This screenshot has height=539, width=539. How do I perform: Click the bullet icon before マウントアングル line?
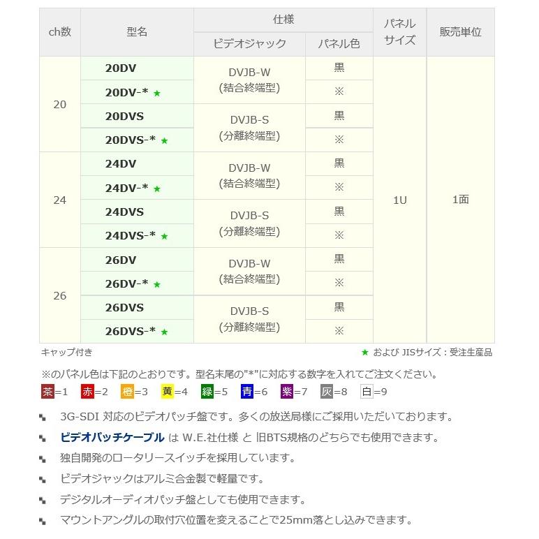tap(43, 521)
